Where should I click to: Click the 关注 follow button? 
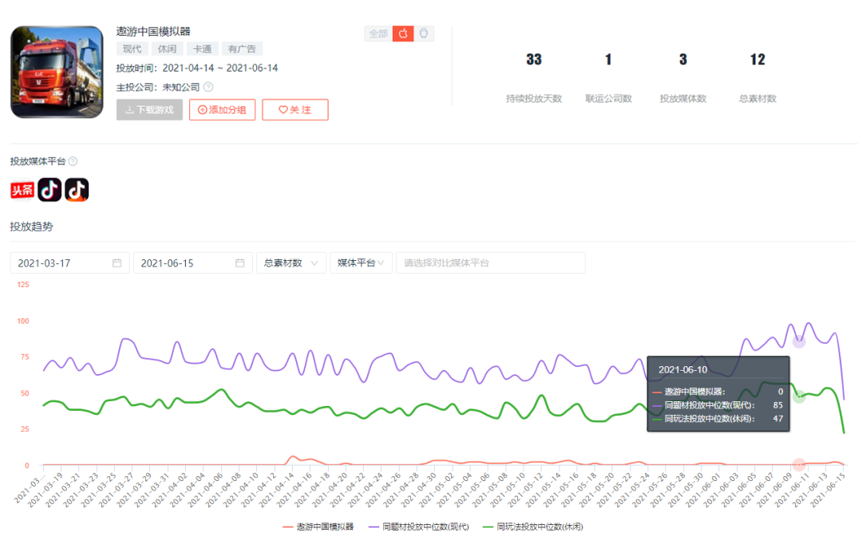[295, 110]
